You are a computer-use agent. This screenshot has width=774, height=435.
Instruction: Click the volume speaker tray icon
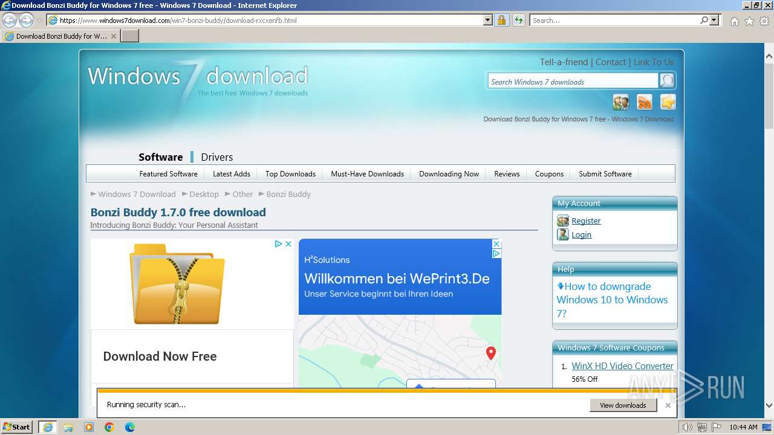tap(688, 427)
